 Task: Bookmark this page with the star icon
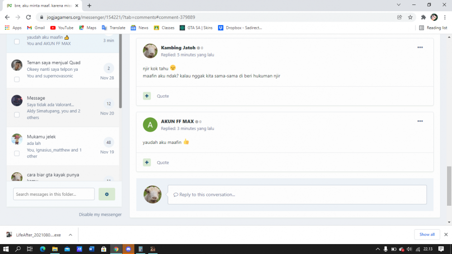410,17
